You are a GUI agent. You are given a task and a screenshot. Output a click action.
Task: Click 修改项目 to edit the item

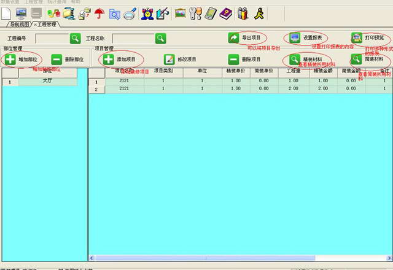[x=180, y=60]
